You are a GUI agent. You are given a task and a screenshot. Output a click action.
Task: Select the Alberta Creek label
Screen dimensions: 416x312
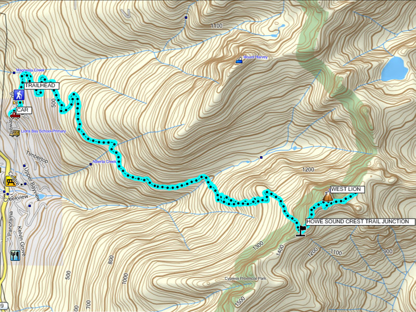[x=104, y=162]
